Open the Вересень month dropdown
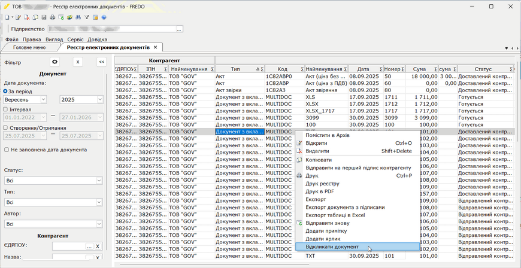Viewport: 521px width, 268px height. click(44, 99)
